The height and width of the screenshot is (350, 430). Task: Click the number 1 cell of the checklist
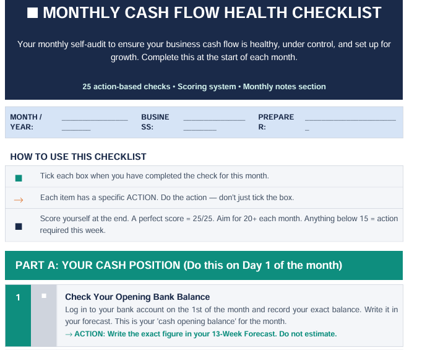[x=18, y=297]
